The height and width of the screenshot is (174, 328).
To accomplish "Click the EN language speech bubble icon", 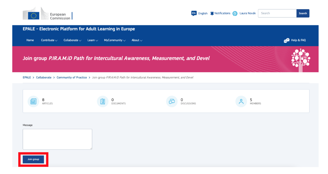I will point(194,13).
